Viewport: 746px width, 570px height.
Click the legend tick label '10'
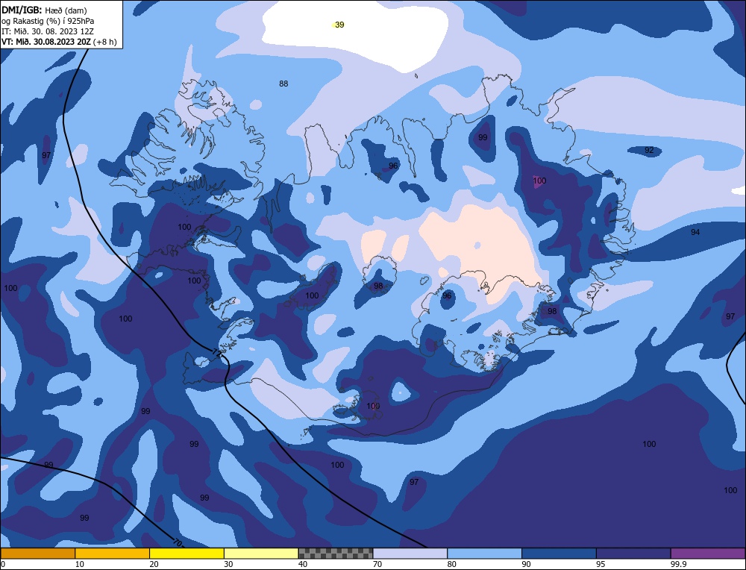point(80,564)
